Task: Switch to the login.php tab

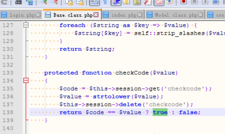Action: 21,15
